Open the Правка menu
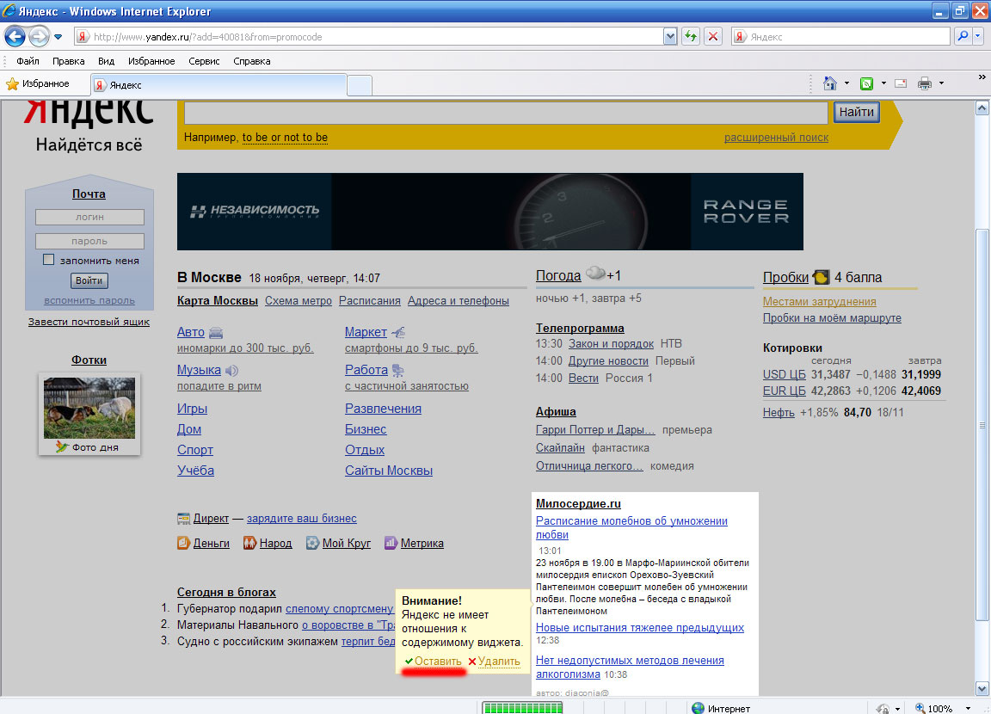This screenshot has height=714, width=991. tap(68, 61)
